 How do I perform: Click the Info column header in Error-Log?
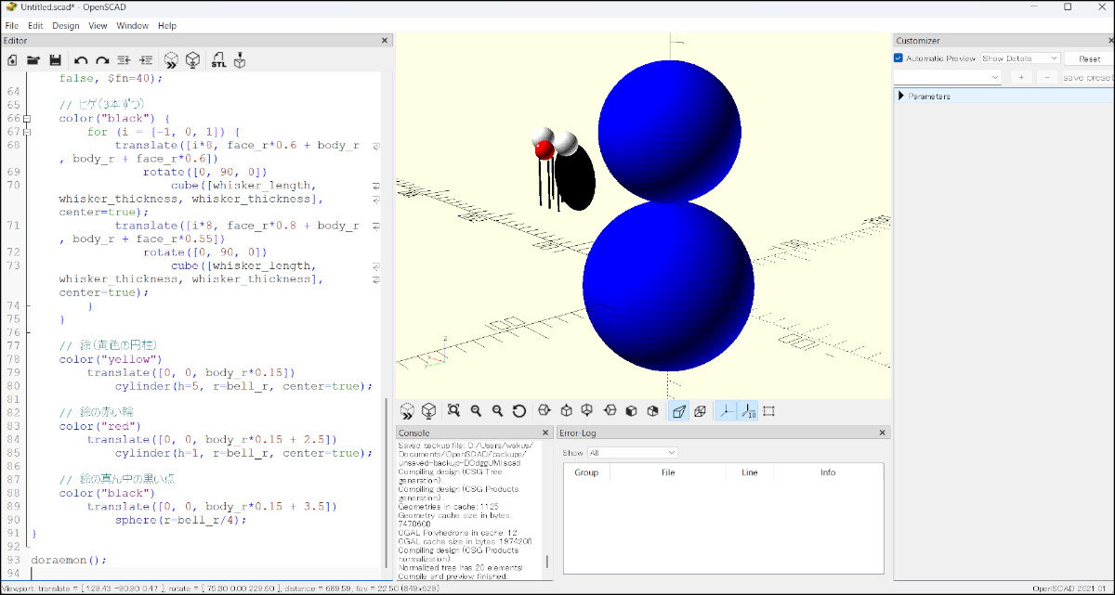pyautogui.click(x=828, y=472)
